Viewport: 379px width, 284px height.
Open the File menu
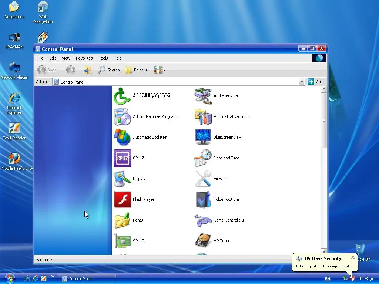40,58
